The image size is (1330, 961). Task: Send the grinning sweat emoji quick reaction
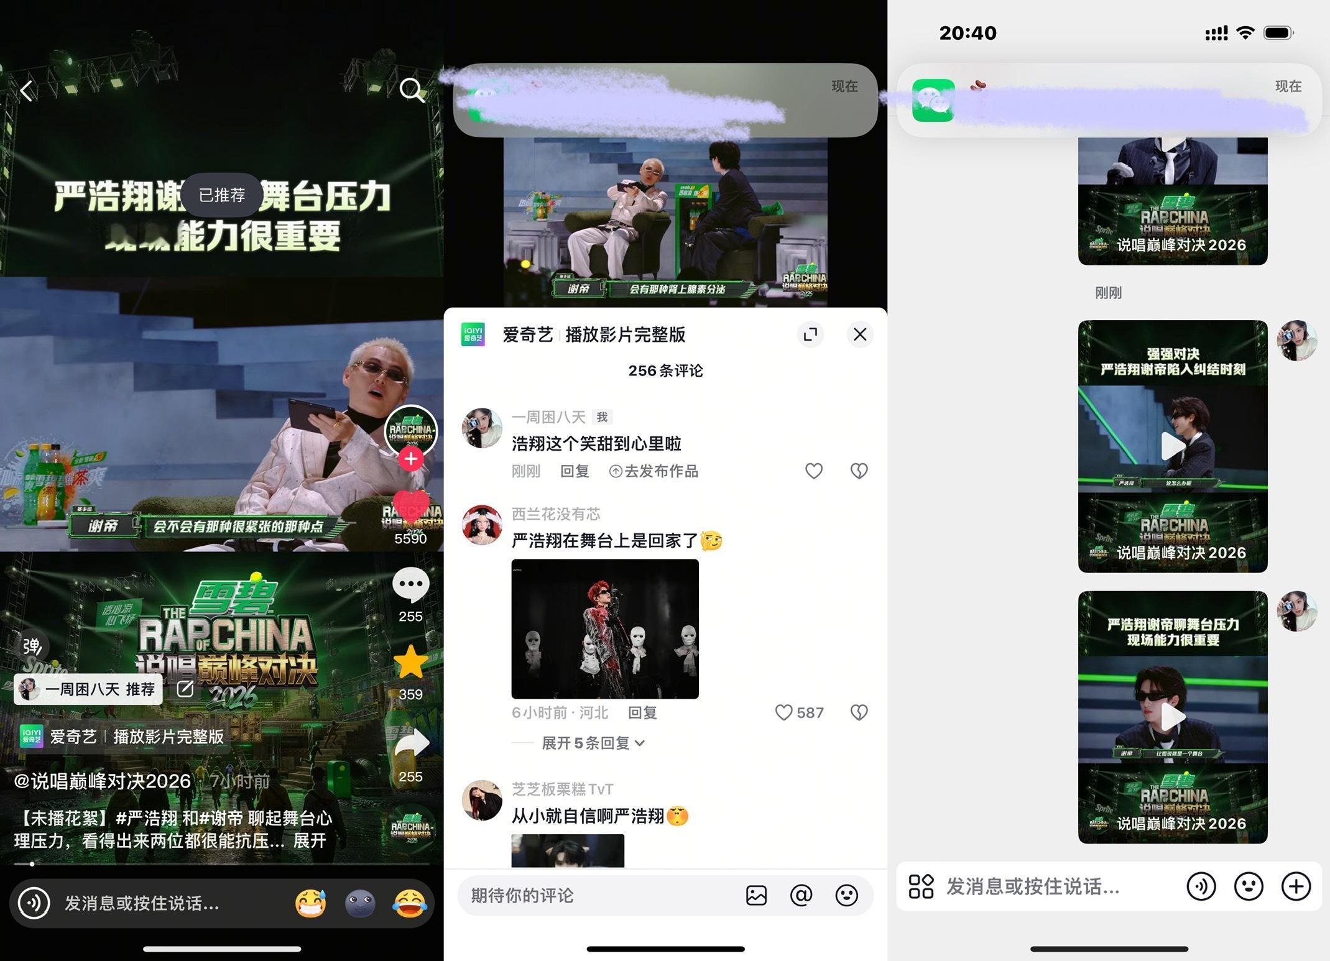tap(310, 903)
